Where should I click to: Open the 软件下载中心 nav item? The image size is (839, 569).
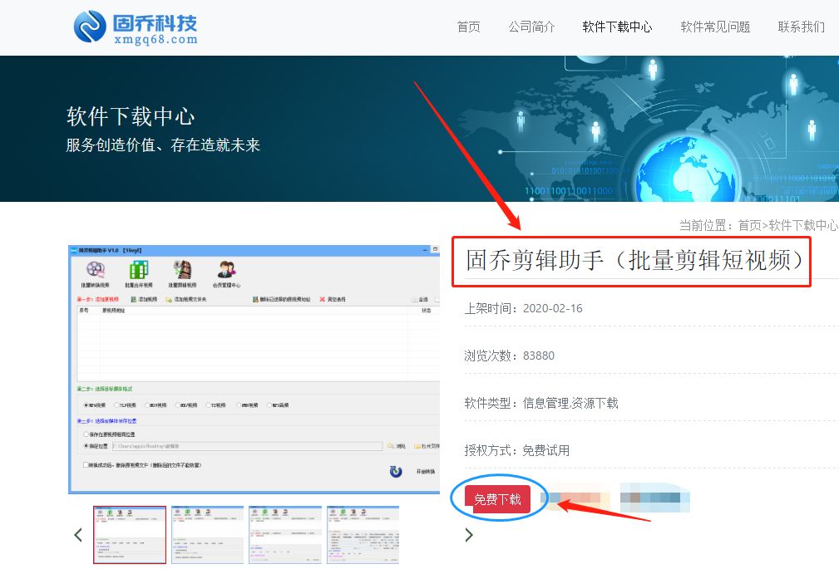point(617,27)
